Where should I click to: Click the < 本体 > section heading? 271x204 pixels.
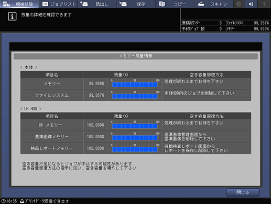click(29, 67)
